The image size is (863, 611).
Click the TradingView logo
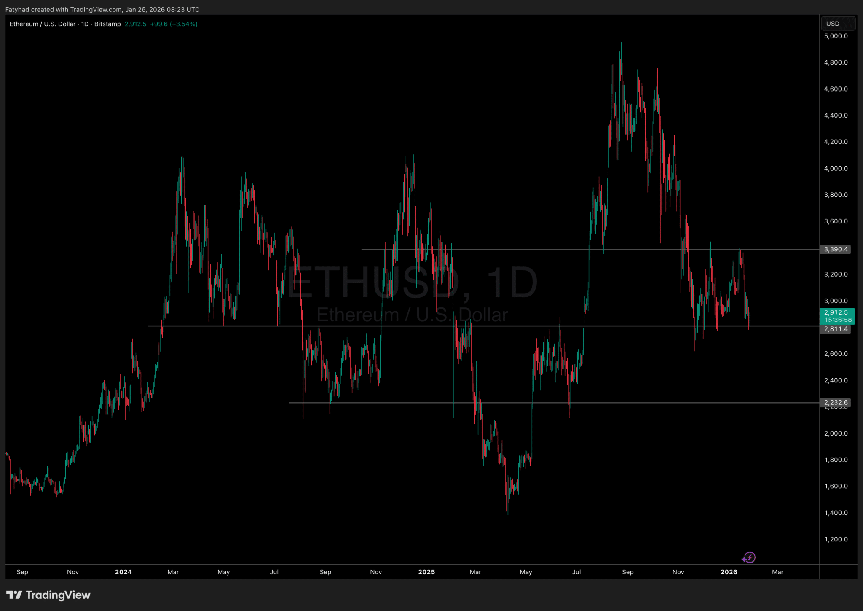48,595
